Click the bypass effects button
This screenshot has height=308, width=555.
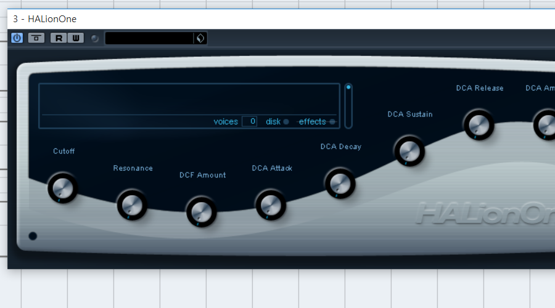click(x=36, y=38)
